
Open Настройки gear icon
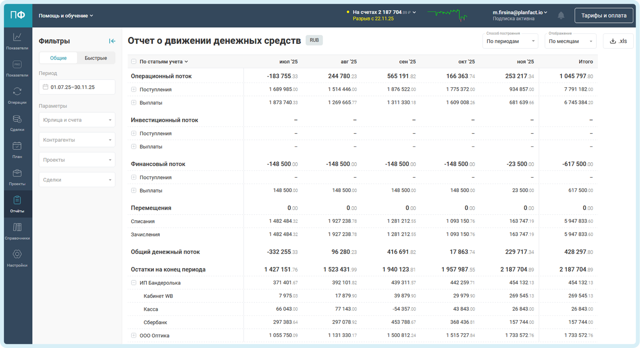17,258
